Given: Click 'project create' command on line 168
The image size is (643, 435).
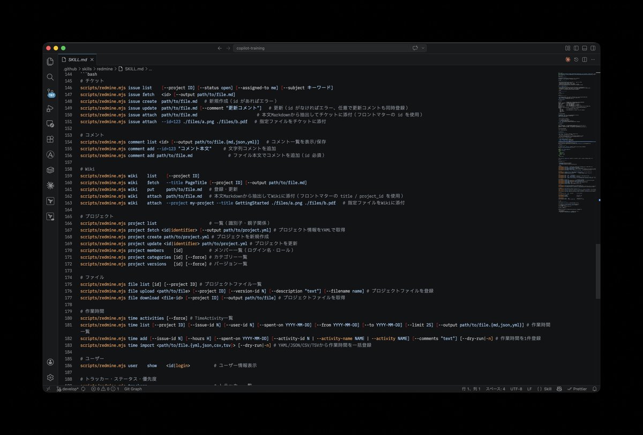Looking at the screenshot, I should (x=145, y=237).
